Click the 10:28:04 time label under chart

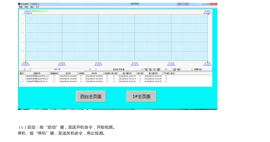62,63
